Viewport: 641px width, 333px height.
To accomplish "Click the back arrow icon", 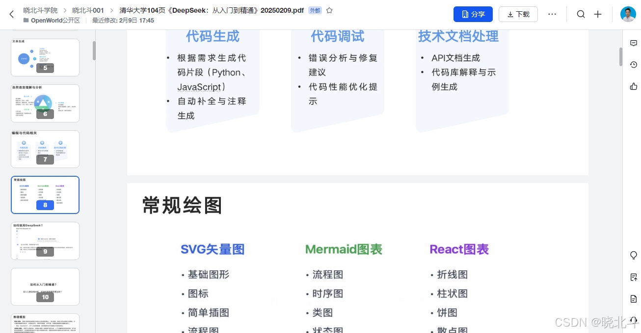I will pyautogui.click(x=12, y=14).
